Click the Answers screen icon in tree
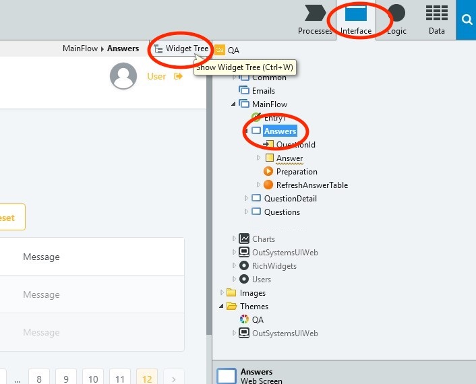The height and width of the screenshot is (384, 476). pos(256,131)
